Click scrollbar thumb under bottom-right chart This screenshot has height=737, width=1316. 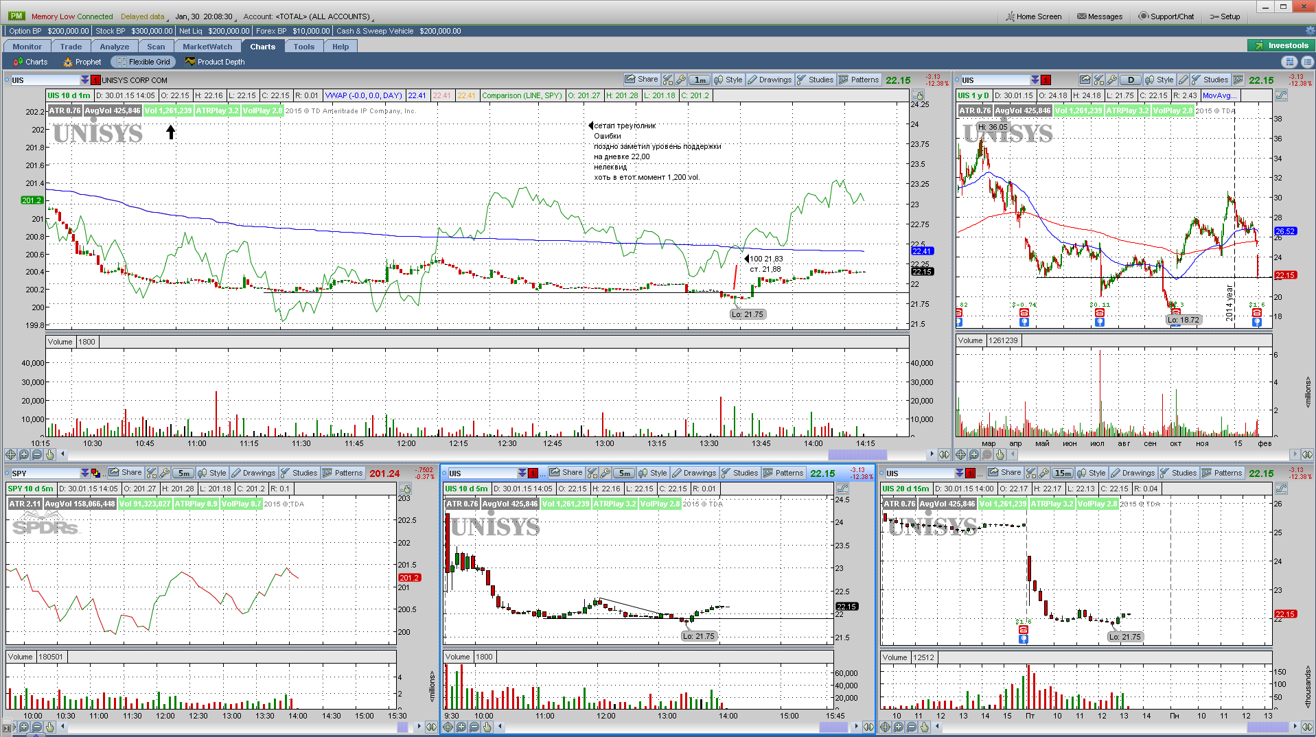point(1268,727)
